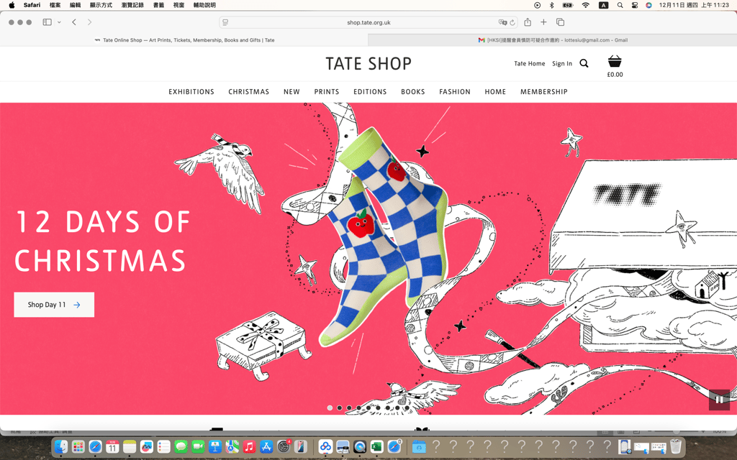The width and height of the screenshot is (737, 460).
Task: Open the 瀏覽記錄 menu in the menu bar
Action: (132, 5)
